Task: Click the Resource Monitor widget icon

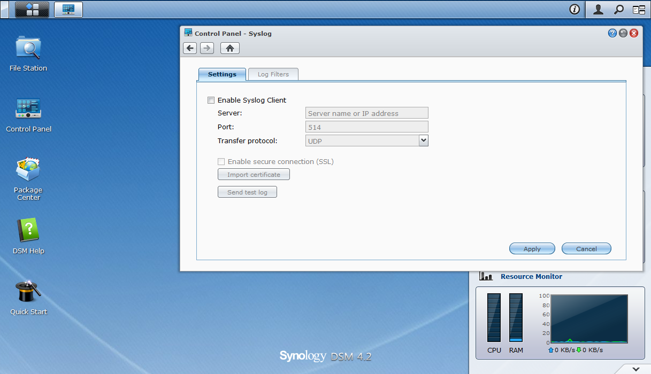Action: coord(486,276)
